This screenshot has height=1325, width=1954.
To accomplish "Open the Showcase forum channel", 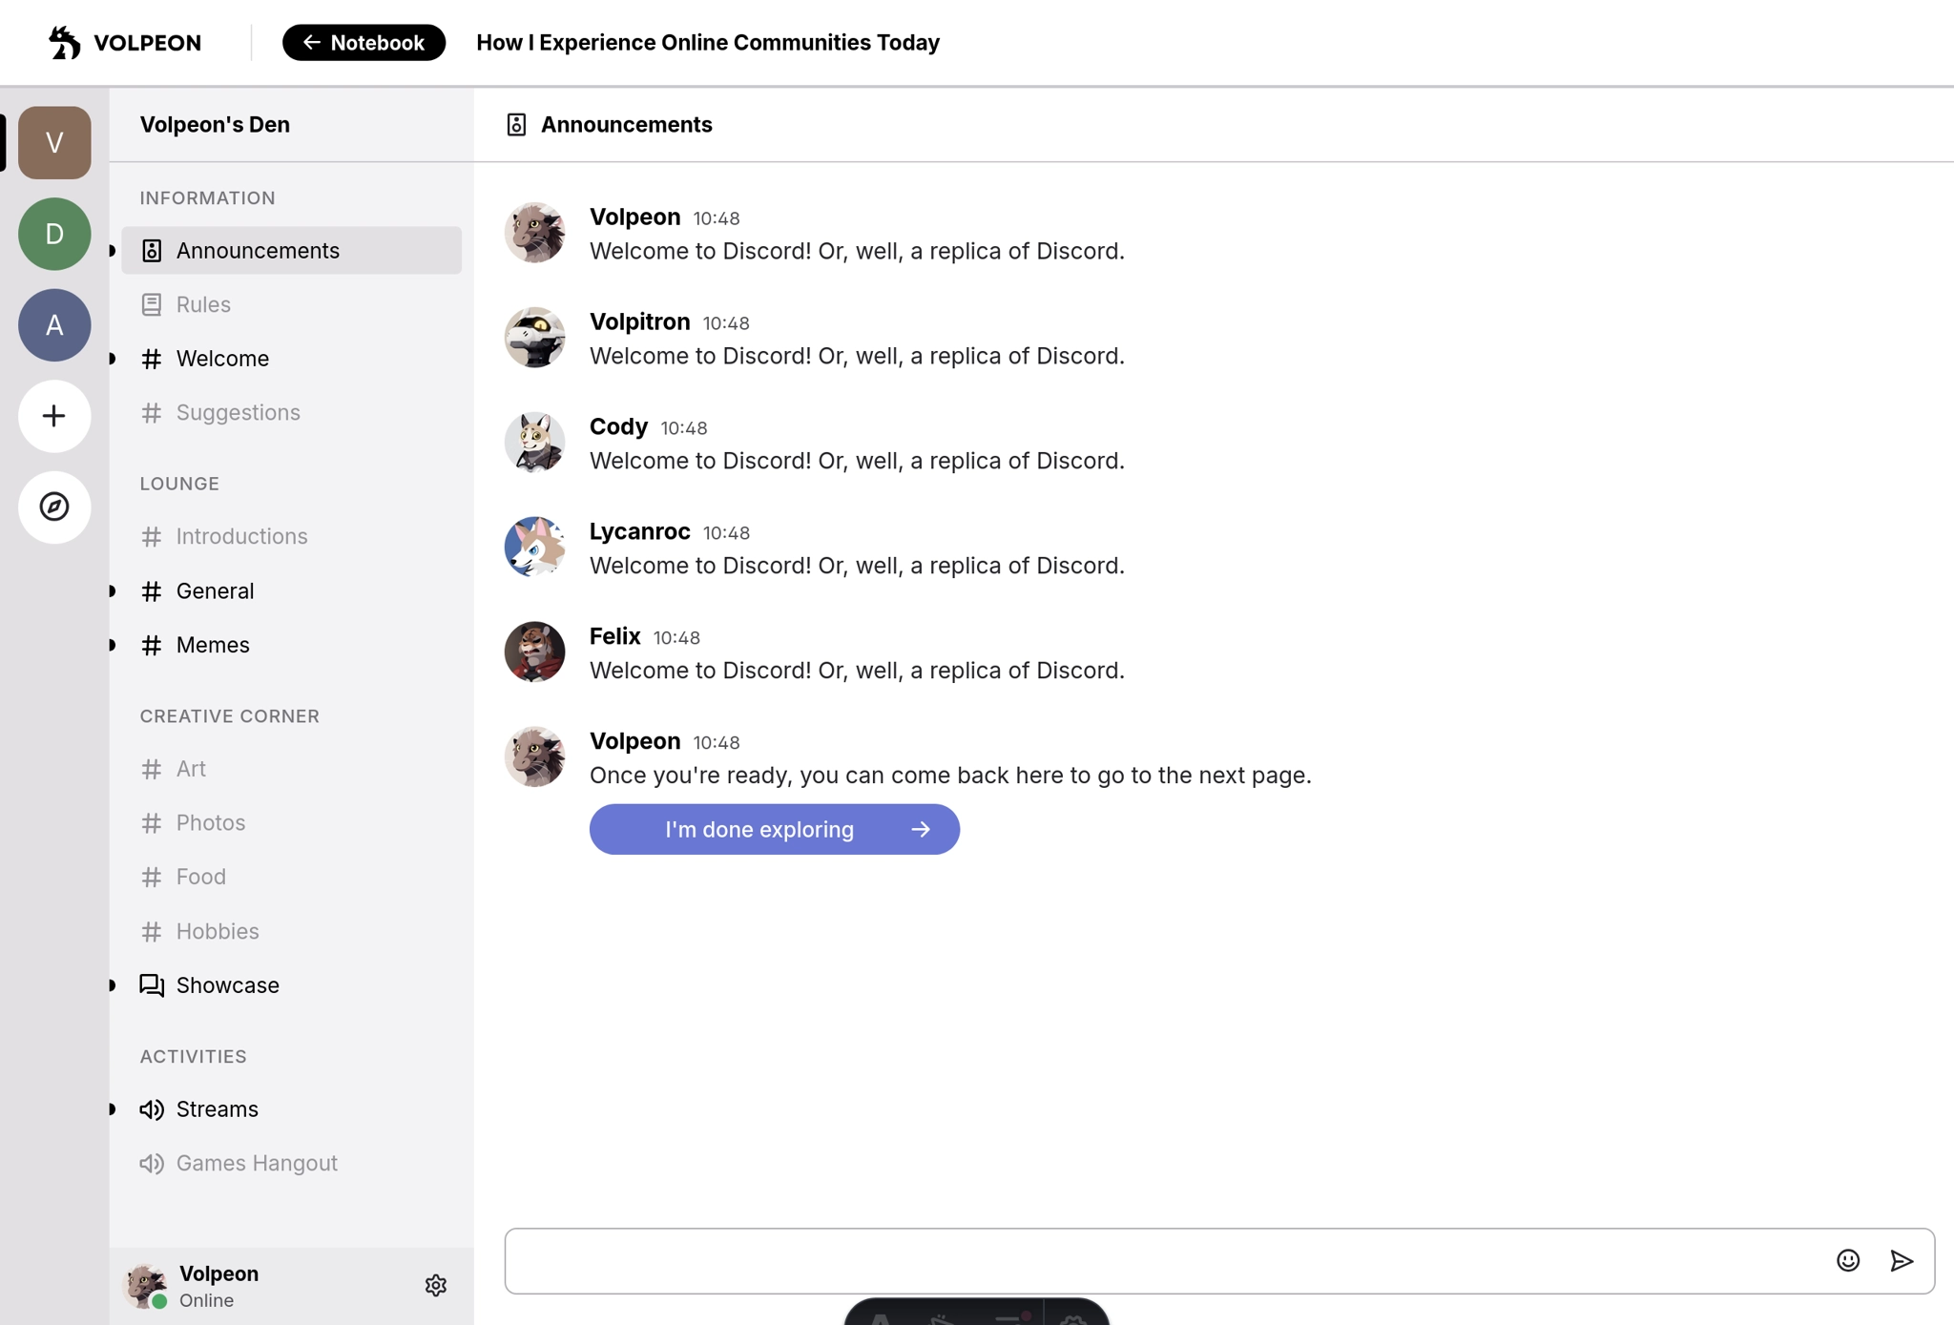I will pos(227,985).
